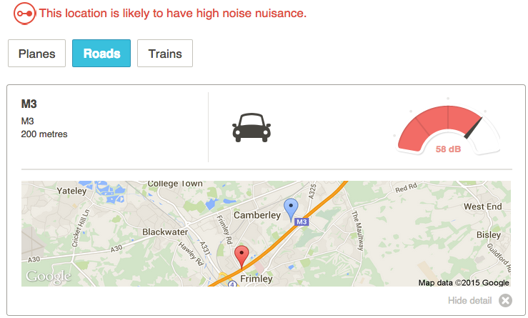
Task: Click the Google logo on map
Action: point(49,277)
